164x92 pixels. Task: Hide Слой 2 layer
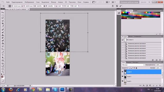click(122, 81)
